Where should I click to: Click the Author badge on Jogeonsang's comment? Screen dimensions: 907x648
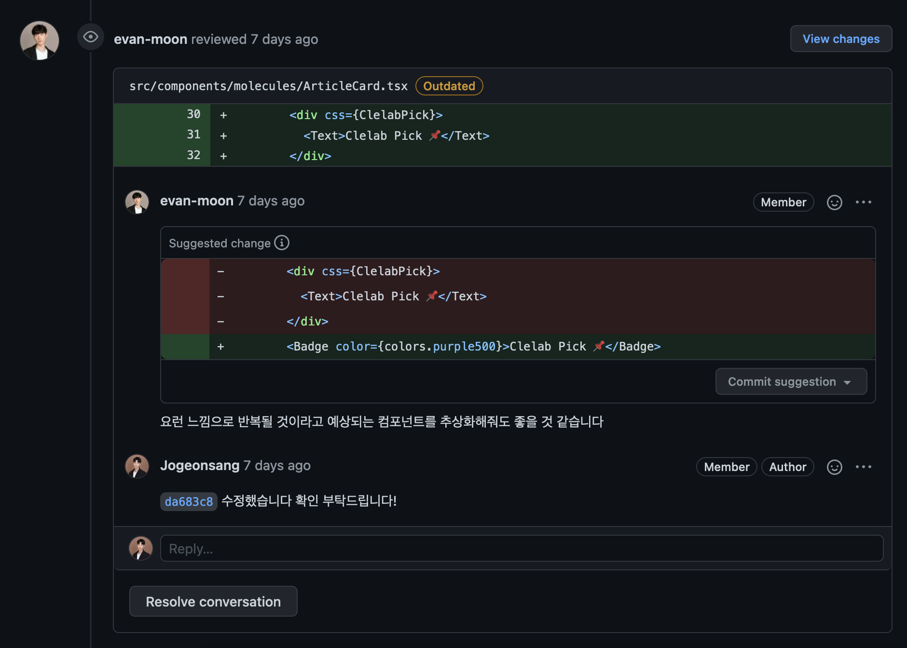pyautogui.click(x=787, y=467)
